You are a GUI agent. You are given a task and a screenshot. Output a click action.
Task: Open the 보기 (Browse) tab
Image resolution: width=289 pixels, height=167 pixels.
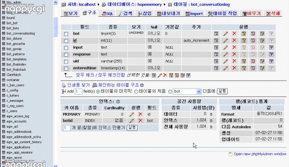[x=71, y=14]
